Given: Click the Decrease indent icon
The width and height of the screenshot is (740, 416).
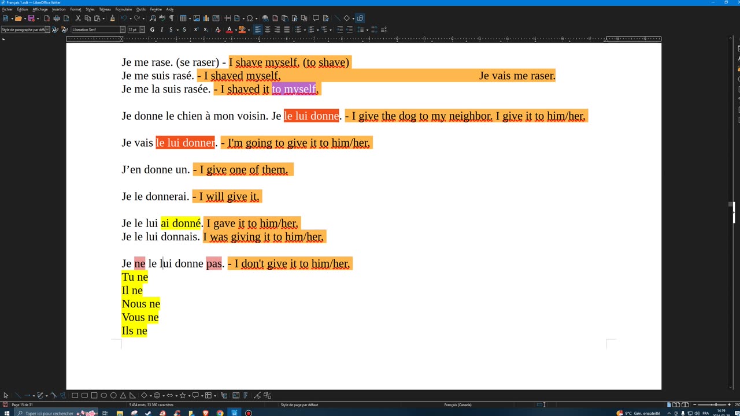Looking at the screenshot, I should [349, 29].
